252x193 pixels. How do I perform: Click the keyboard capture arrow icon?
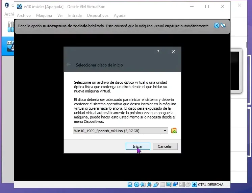coord(194,185)
